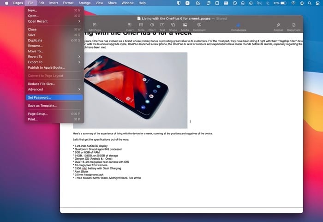Viewport: 323px width, 222px height.
Task: Select Set Password... in File menu
Action: click(54, 97)
